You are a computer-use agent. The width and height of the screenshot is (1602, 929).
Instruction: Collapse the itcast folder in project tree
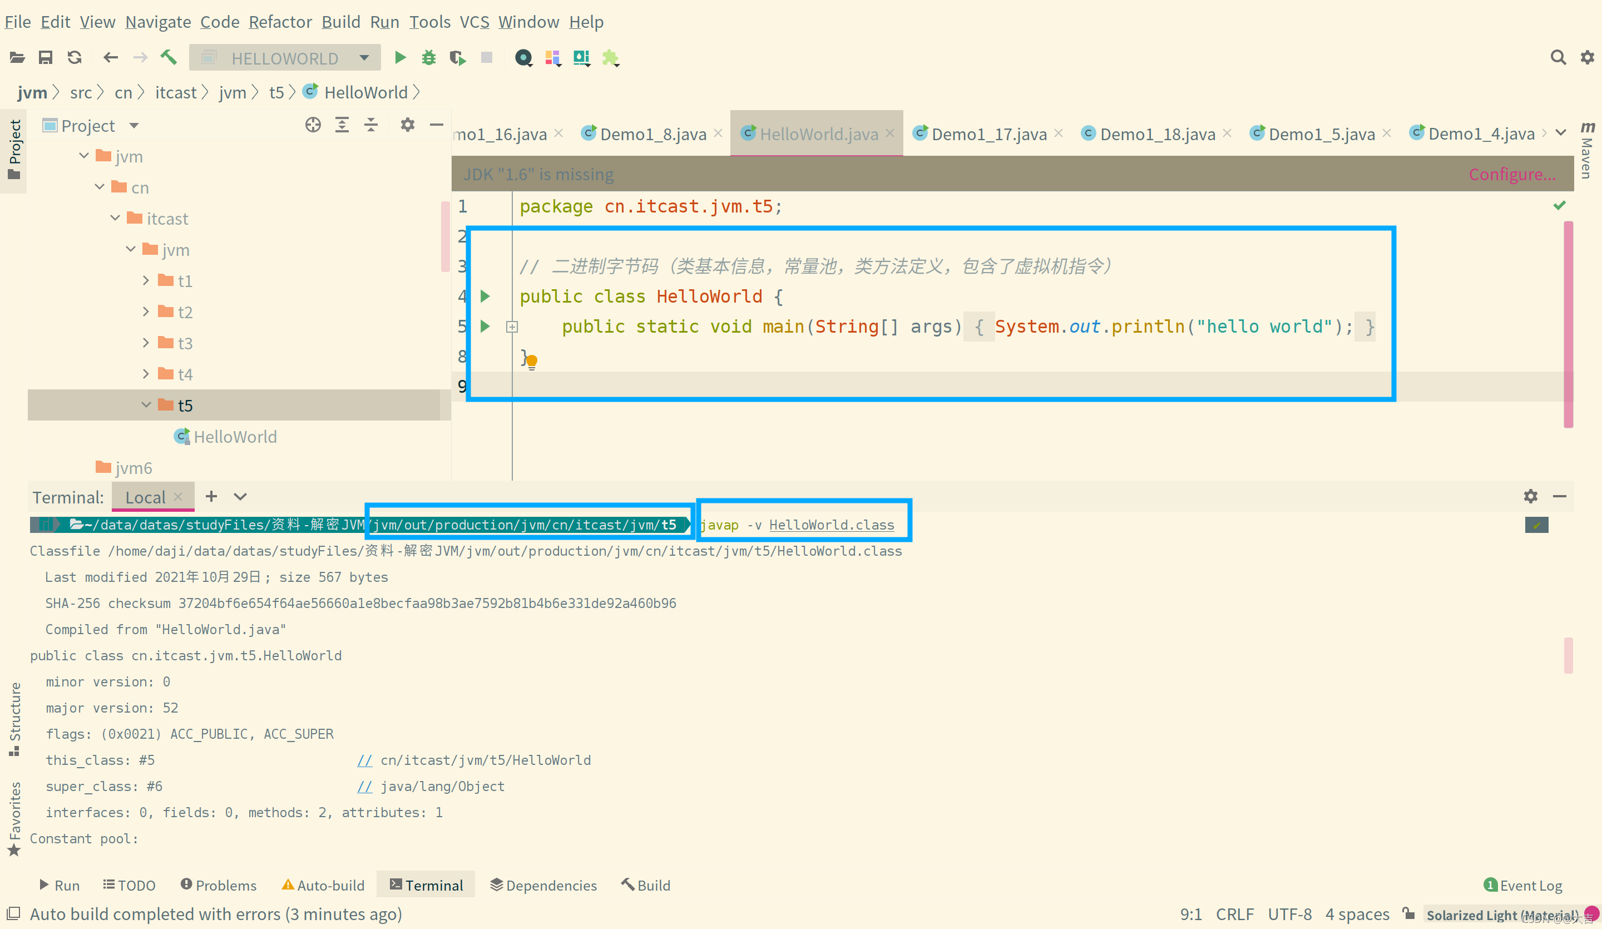115,218
